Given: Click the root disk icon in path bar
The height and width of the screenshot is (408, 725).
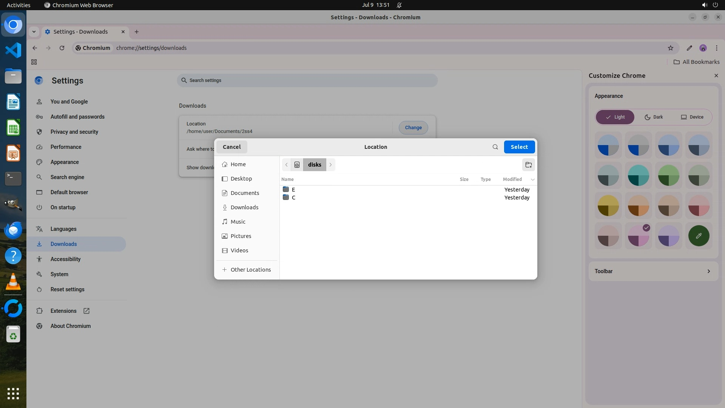Looking at the screenshot, I should [x=297, y=165].
